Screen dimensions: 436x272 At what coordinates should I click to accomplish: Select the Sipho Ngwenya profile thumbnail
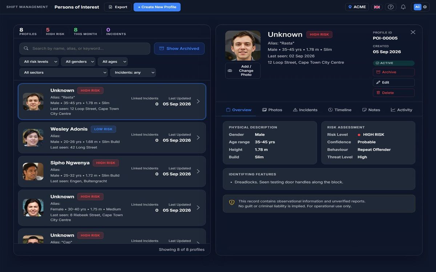(x=33, y=172)
